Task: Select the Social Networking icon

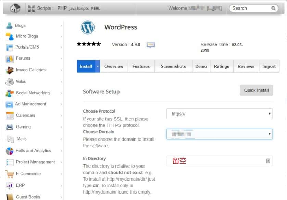Action: click(10, 93)
